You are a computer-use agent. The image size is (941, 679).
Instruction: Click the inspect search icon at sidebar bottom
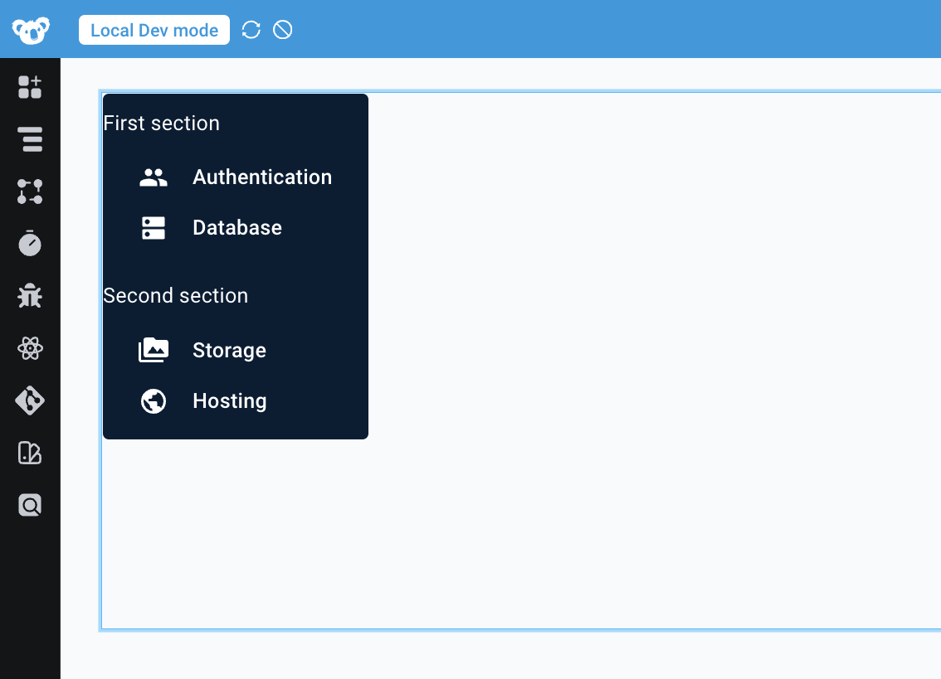click(x=30, y=505)
